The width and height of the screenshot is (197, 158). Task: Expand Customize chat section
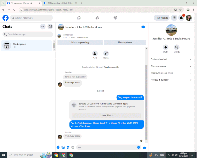click(171, 59)
